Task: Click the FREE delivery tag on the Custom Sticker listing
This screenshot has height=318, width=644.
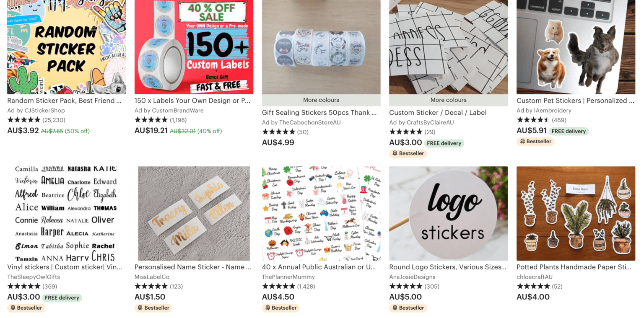Action: (x=444, y=142)
